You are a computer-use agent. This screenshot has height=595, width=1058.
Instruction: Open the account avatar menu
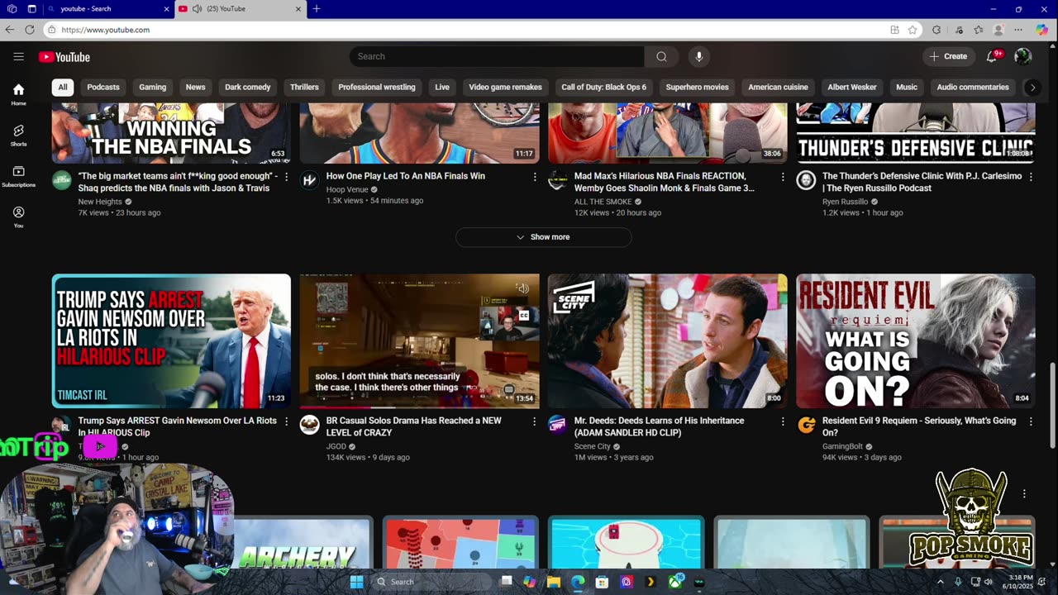click(1022, 56)
